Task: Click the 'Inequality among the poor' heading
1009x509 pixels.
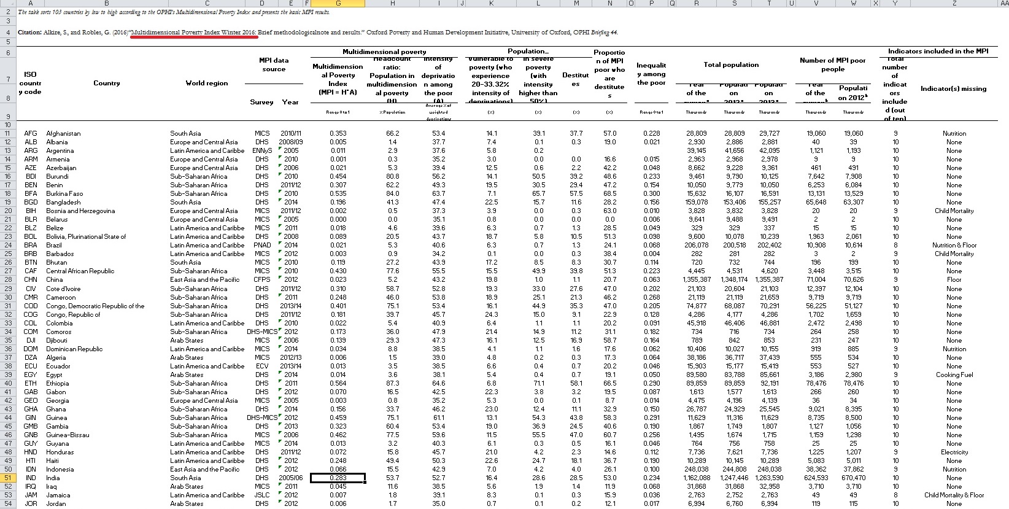Action: 651,74
